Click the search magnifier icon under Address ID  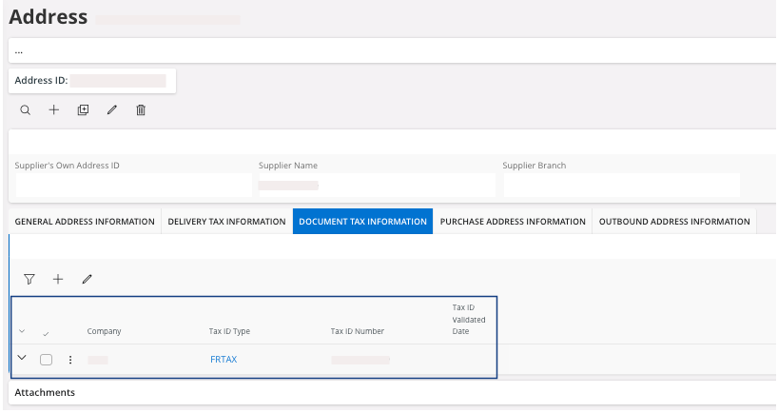click(x=26, y=110)
